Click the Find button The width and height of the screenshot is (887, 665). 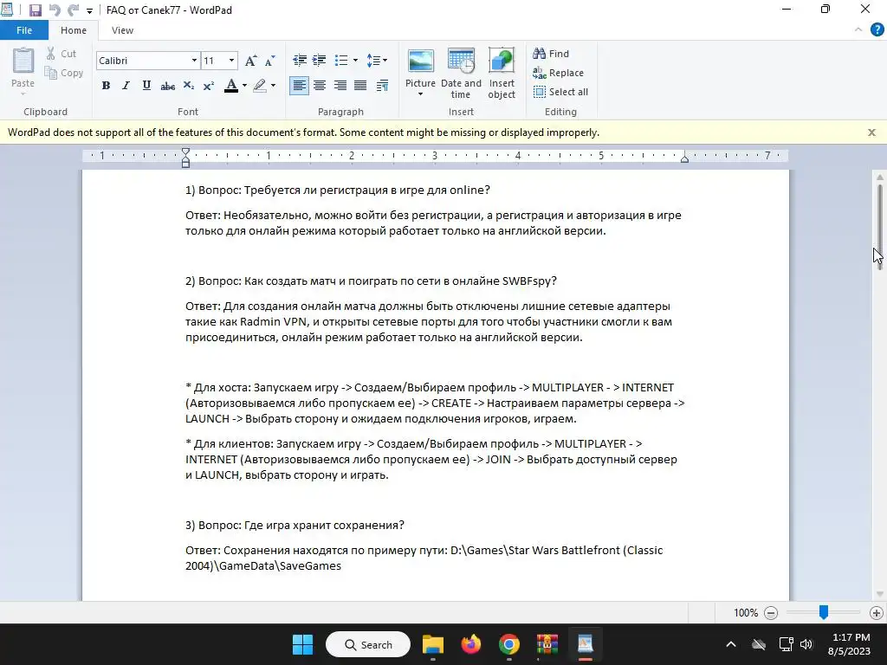[551, 54]
